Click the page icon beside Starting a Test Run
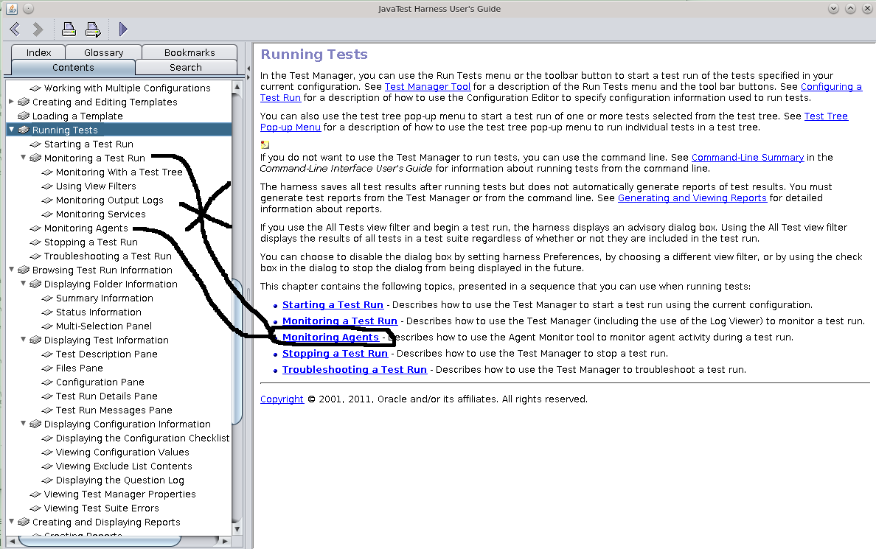This screenshot has width=876, height=549. (35, 144)
